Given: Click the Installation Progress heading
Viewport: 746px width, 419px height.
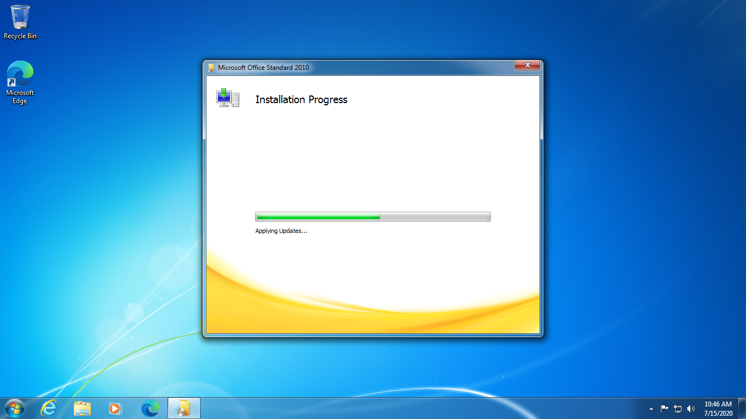Looking at the screenshot, I should click(x=301, y=100).
